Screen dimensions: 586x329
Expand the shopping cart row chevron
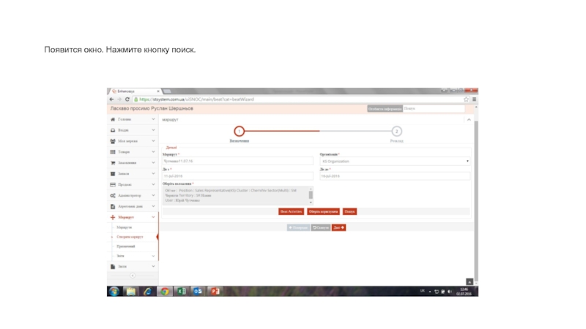pyautogui.click(x=153, y=162)
